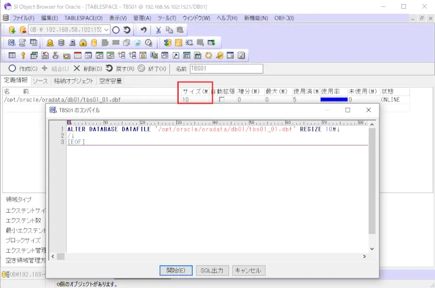Image resolution: width=435 pixels, height=288 pixels.
Task: Click the new connection icon with green plus
Action: (12, 30)
